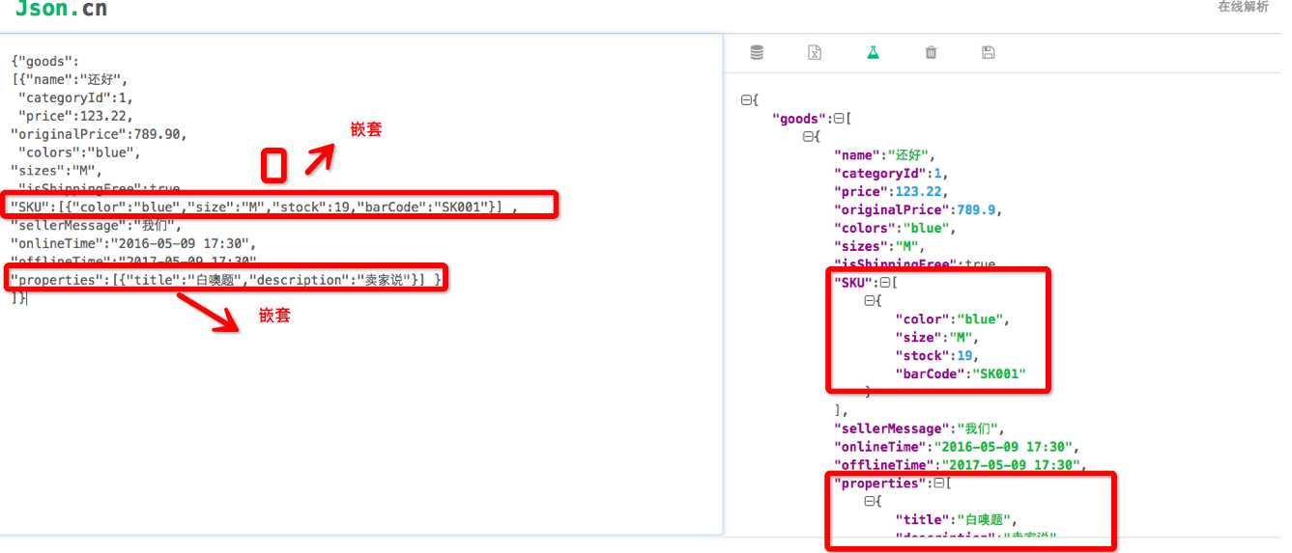The width and height of the screenshot is (1292, 553).
Task: Click the "SKU" line in the input
Action: tap(265, 207)
